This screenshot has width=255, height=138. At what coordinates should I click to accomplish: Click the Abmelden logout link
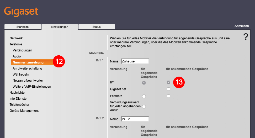coord(242,26)
